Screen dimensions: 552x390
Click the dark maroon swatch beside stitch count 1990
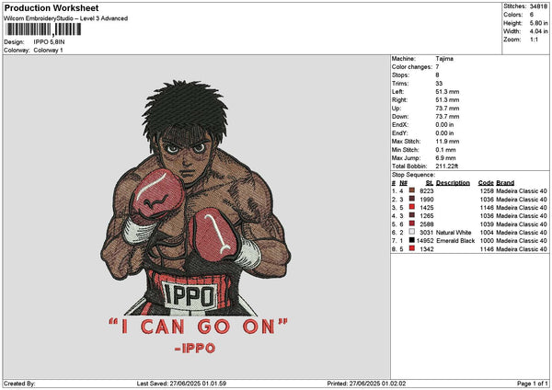411,199
